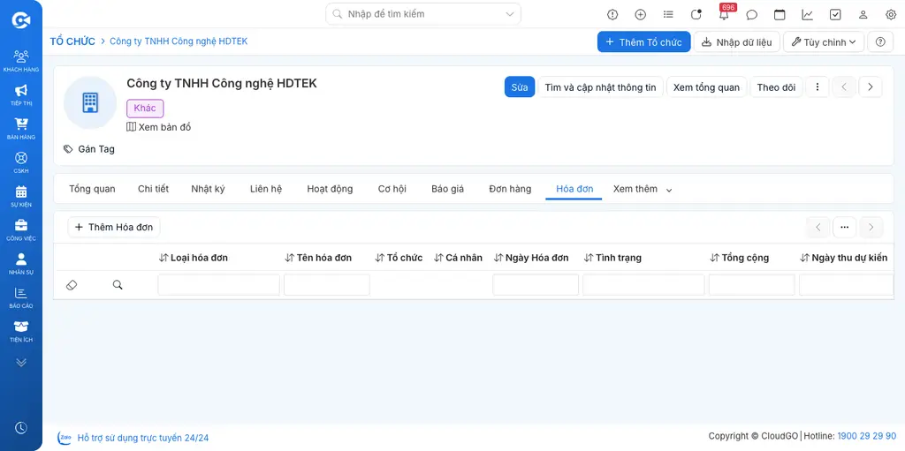Click the clear filter eraser icon
The width and height of the screenshot is (905, 451).
[72, 285]
